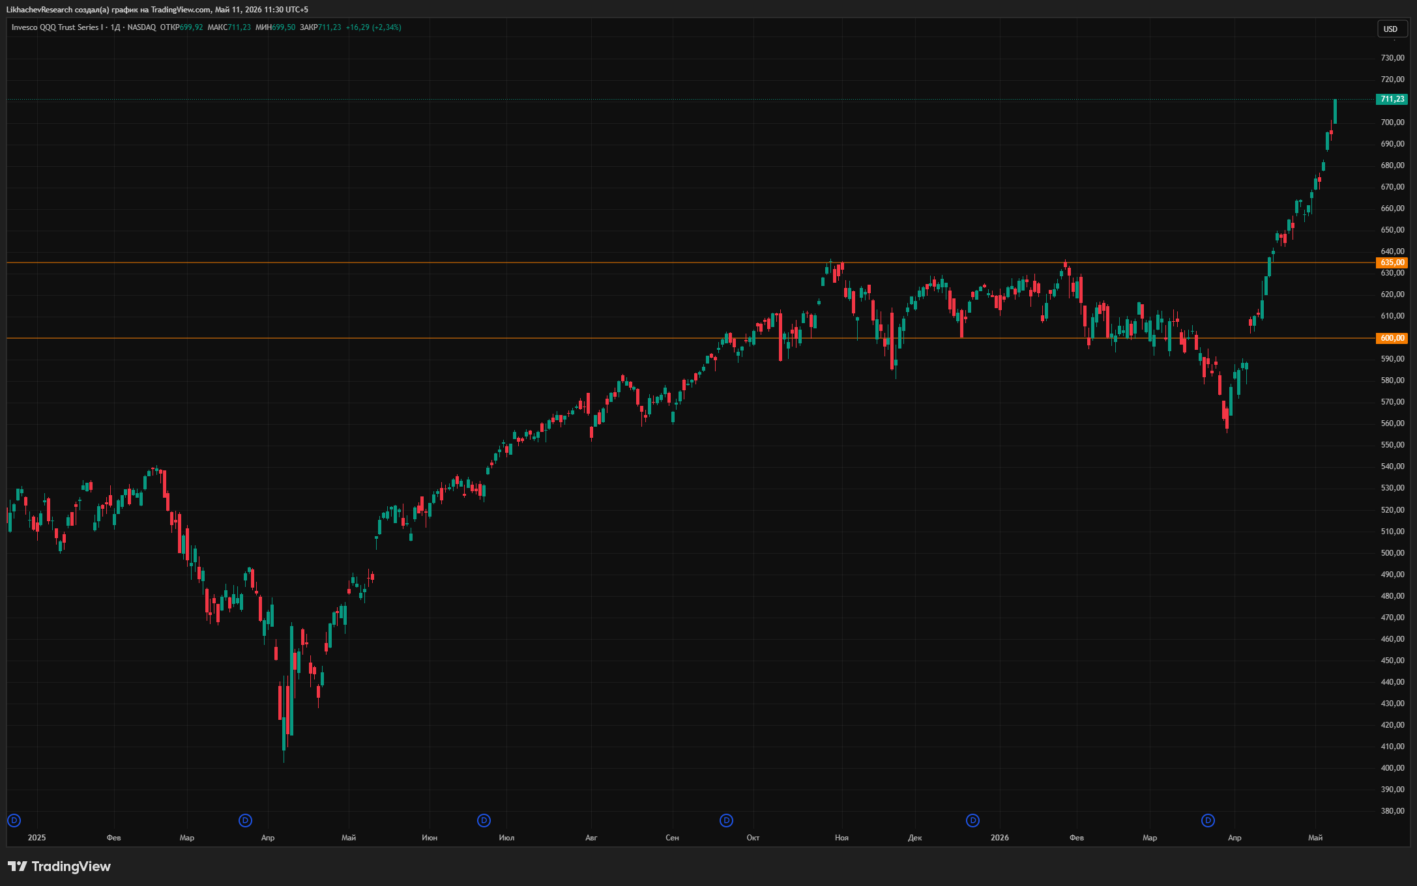The height and width of the screenshot is (886, 1417).
Task: Click the ОТКР 699,92 open value
Action: point(181,27)
